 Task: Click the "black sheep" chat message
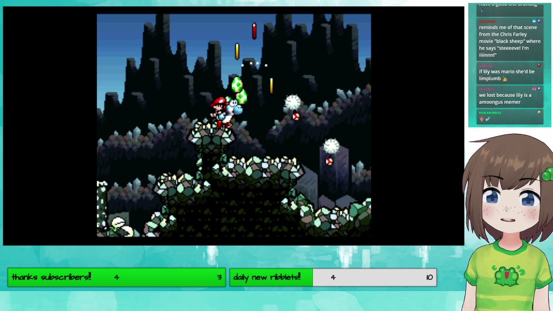[x=509, y=41]
